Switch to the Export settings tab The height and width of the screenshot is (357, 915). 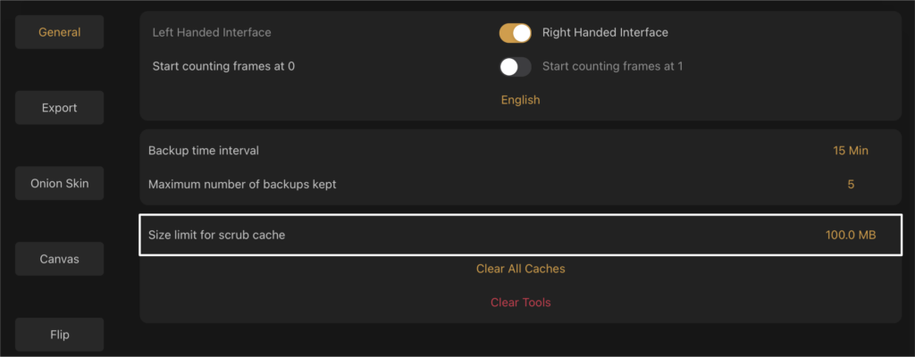[60, 108]
